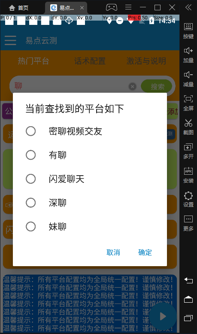Viewport: 197px width, 334px height.
Task: Open the emulator hamburger menu in title bar
Action: 128,7
